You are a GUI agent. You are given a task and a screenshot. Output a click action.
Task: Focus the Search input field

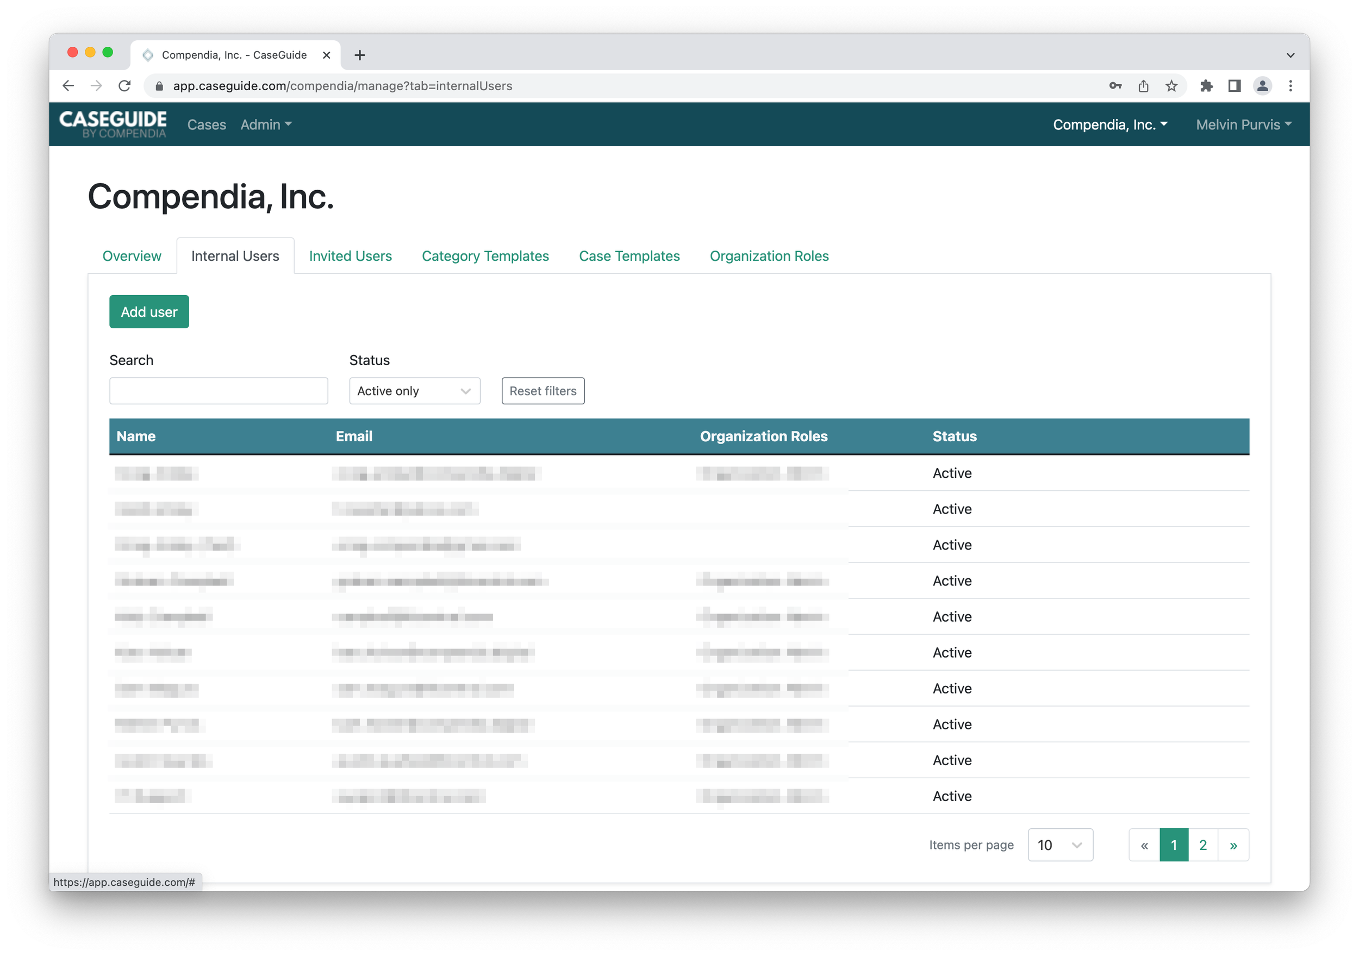219,391
